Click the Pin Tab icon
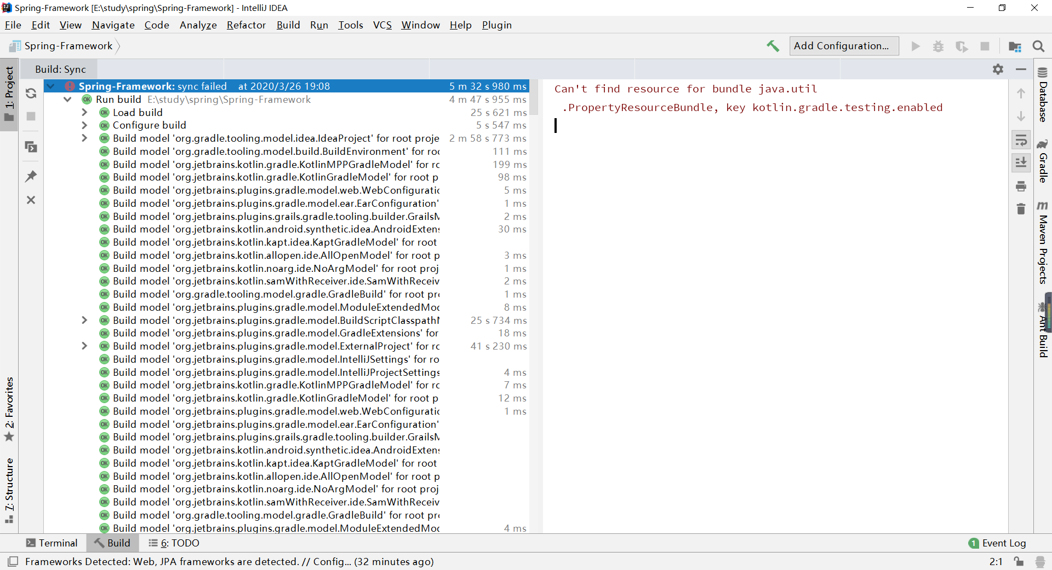 coord(31,176)
